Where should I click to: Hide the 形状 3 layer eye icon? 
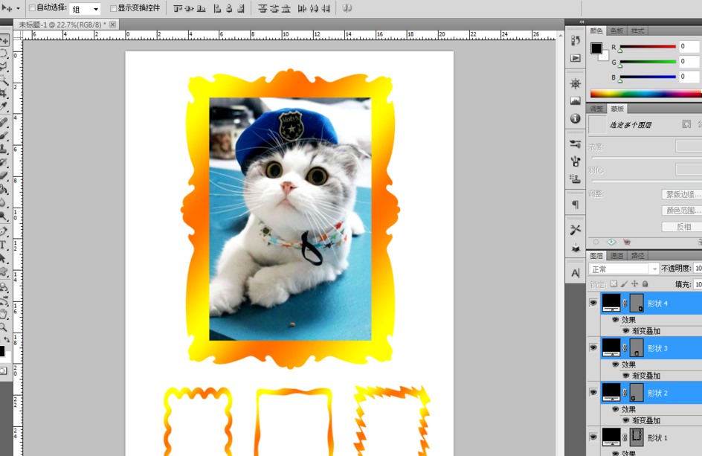[x=593, y=347]
